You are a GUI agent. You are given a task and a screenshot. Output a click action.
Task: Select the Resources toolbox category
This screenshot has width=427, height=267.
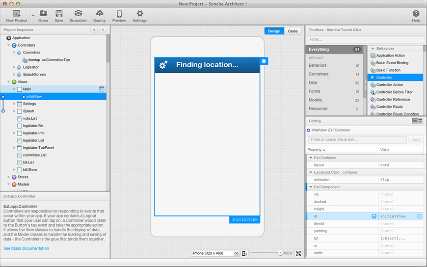pos(334,108)
